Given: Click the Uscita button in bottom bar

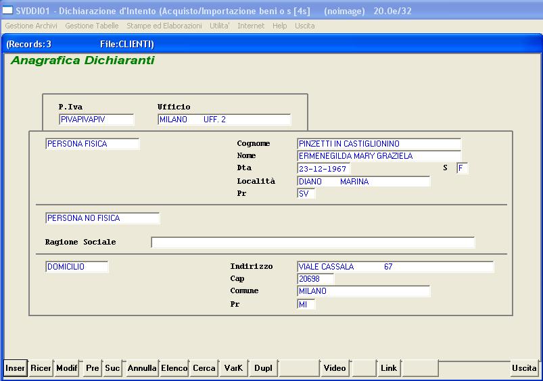Looking at the screenshot, I should pyautogui.click(x=524, y=368).
